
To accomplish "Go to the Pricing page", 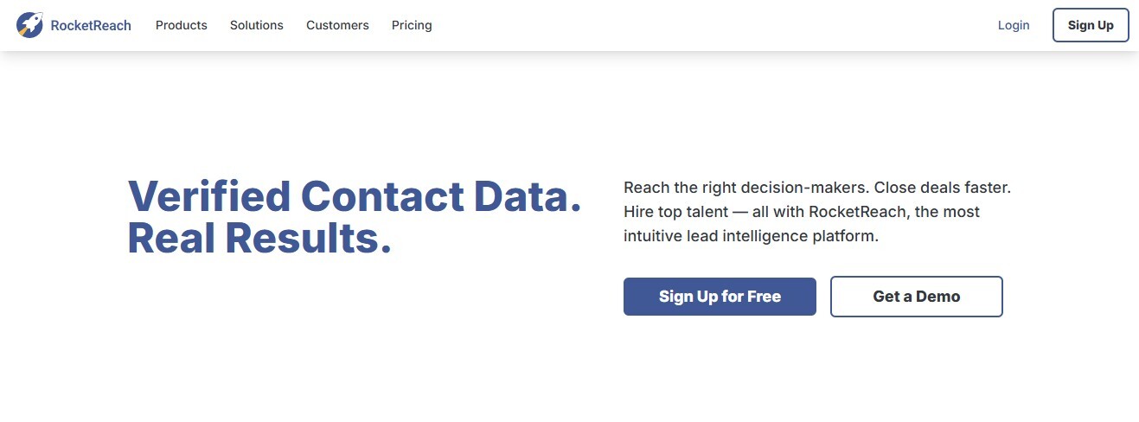I will click(412, 25).
